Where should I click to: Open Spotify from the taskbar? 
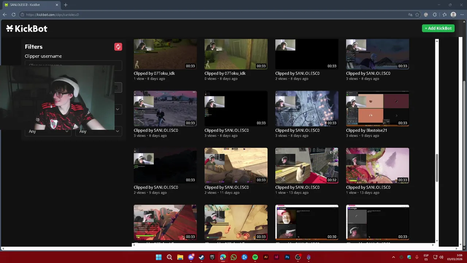coord(255,257)
